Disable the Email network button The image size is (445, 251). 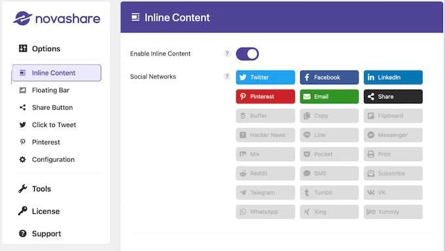pos(329,97)
